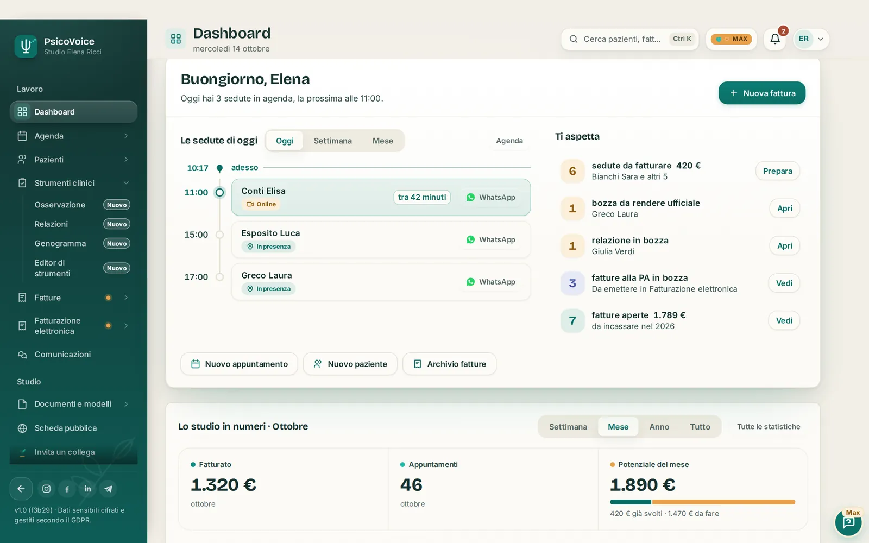
Task: Click the MAX plan badge
Action: [731, 39]
